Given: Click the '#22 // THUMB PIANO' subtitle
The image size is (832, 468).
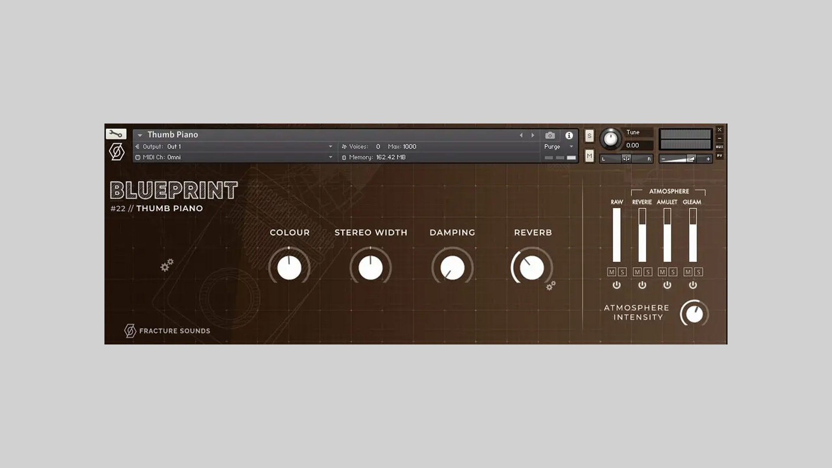Looking at the screenshot, I should tap(157, 208).
